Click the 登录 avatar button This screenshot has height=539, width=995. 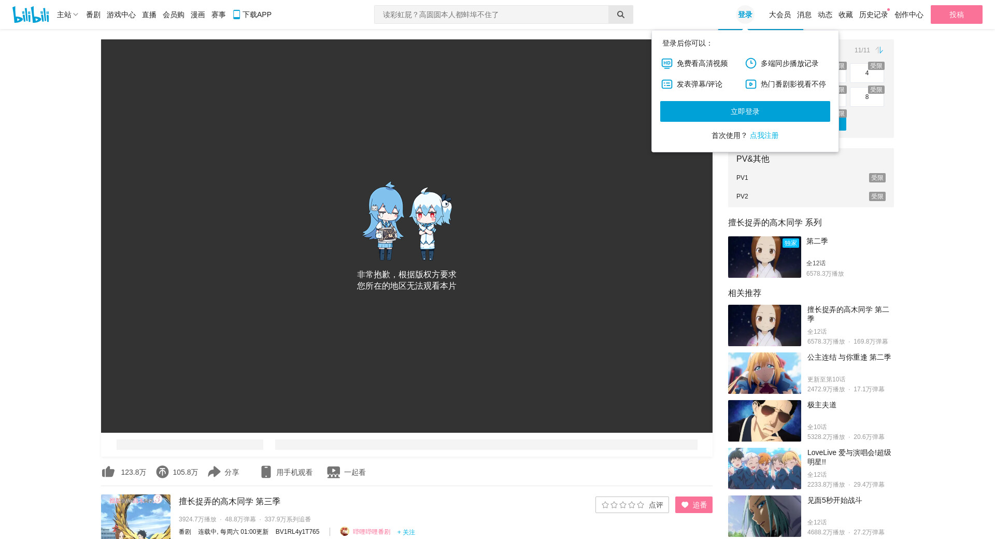point(745,15)
